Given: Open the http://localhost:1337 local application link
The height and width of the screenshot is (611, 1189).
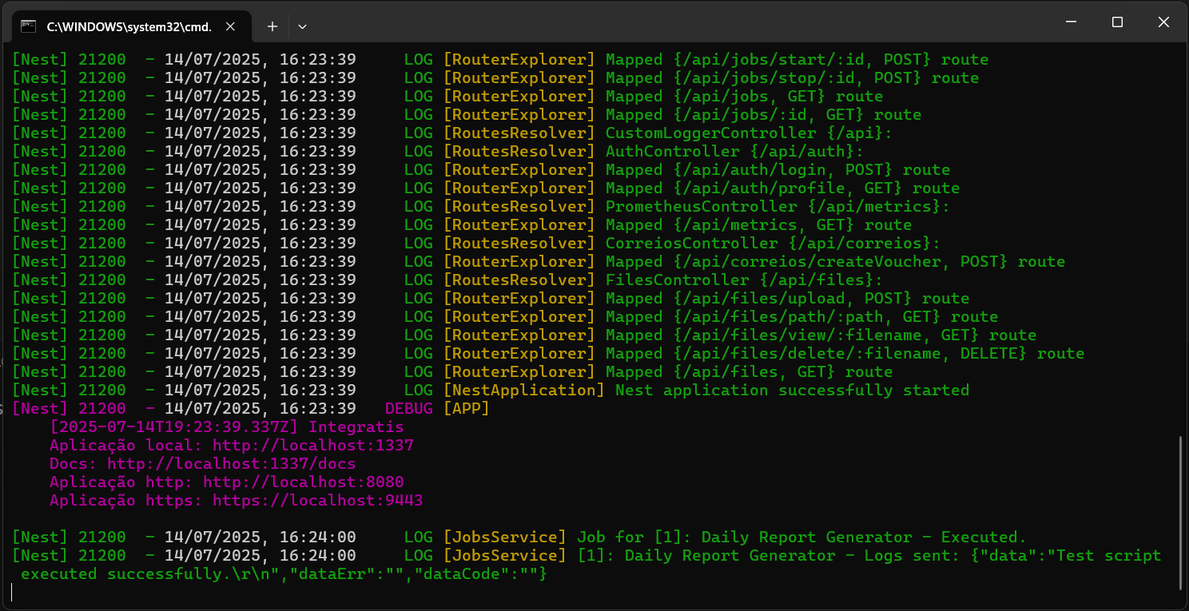Looking at the screenshot, I should (313, 446).
